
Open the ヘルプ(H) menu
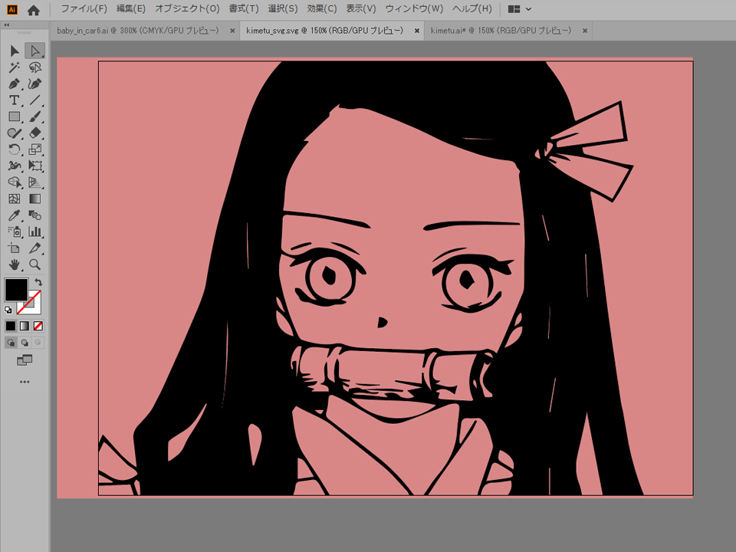tap(472, 9)
